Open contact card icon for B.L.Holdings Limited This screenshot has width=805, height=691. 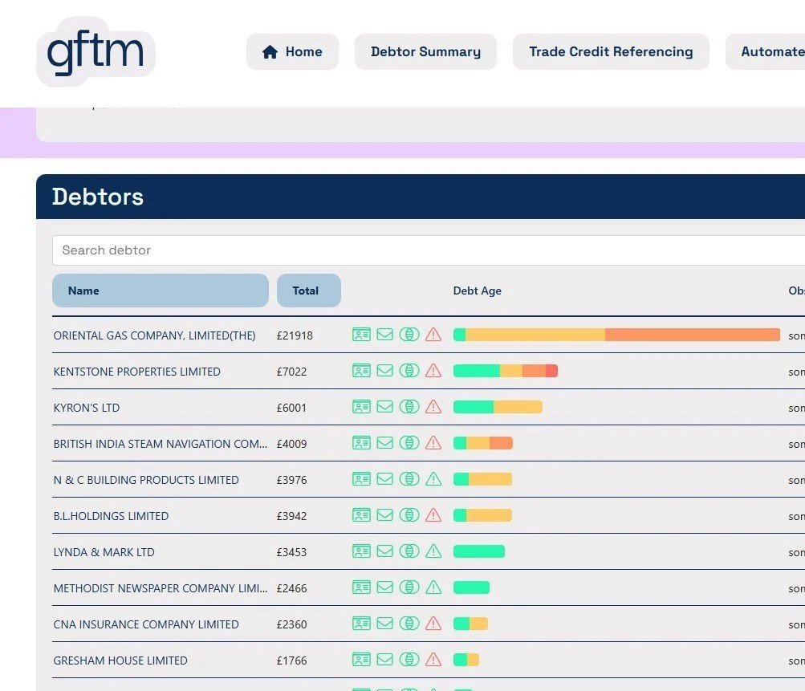tap(361, 515)
